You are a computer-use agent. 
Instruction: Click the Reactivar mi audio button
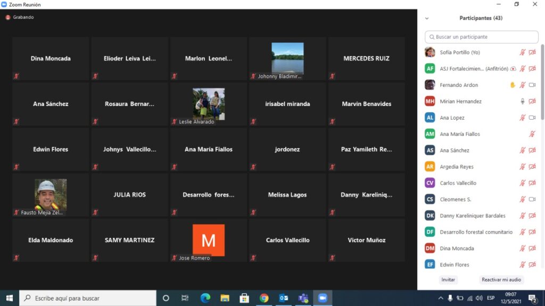click(501, 279)
